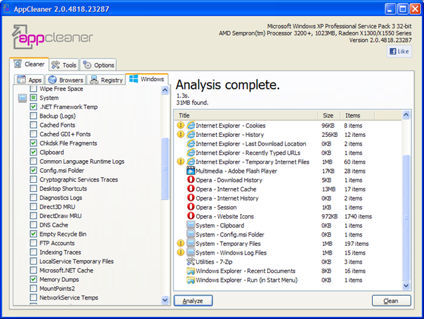Image resolution: width=424 pixels, height=319 pixels.
Task: Click warning icon beside Temporary Internet Files
Action: pos(180,161)
